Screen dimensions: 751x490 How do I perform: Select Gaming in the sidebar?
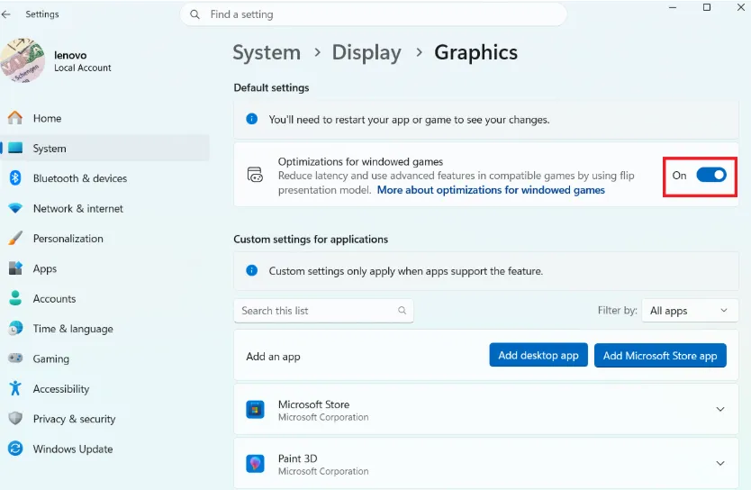point(105,358)
